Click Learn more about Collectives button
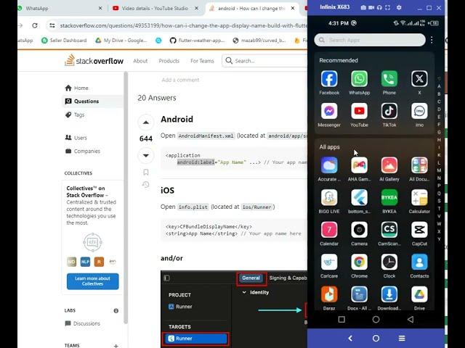Image resolution: width=465 pixels, height=348 pixels. point(93,281)
